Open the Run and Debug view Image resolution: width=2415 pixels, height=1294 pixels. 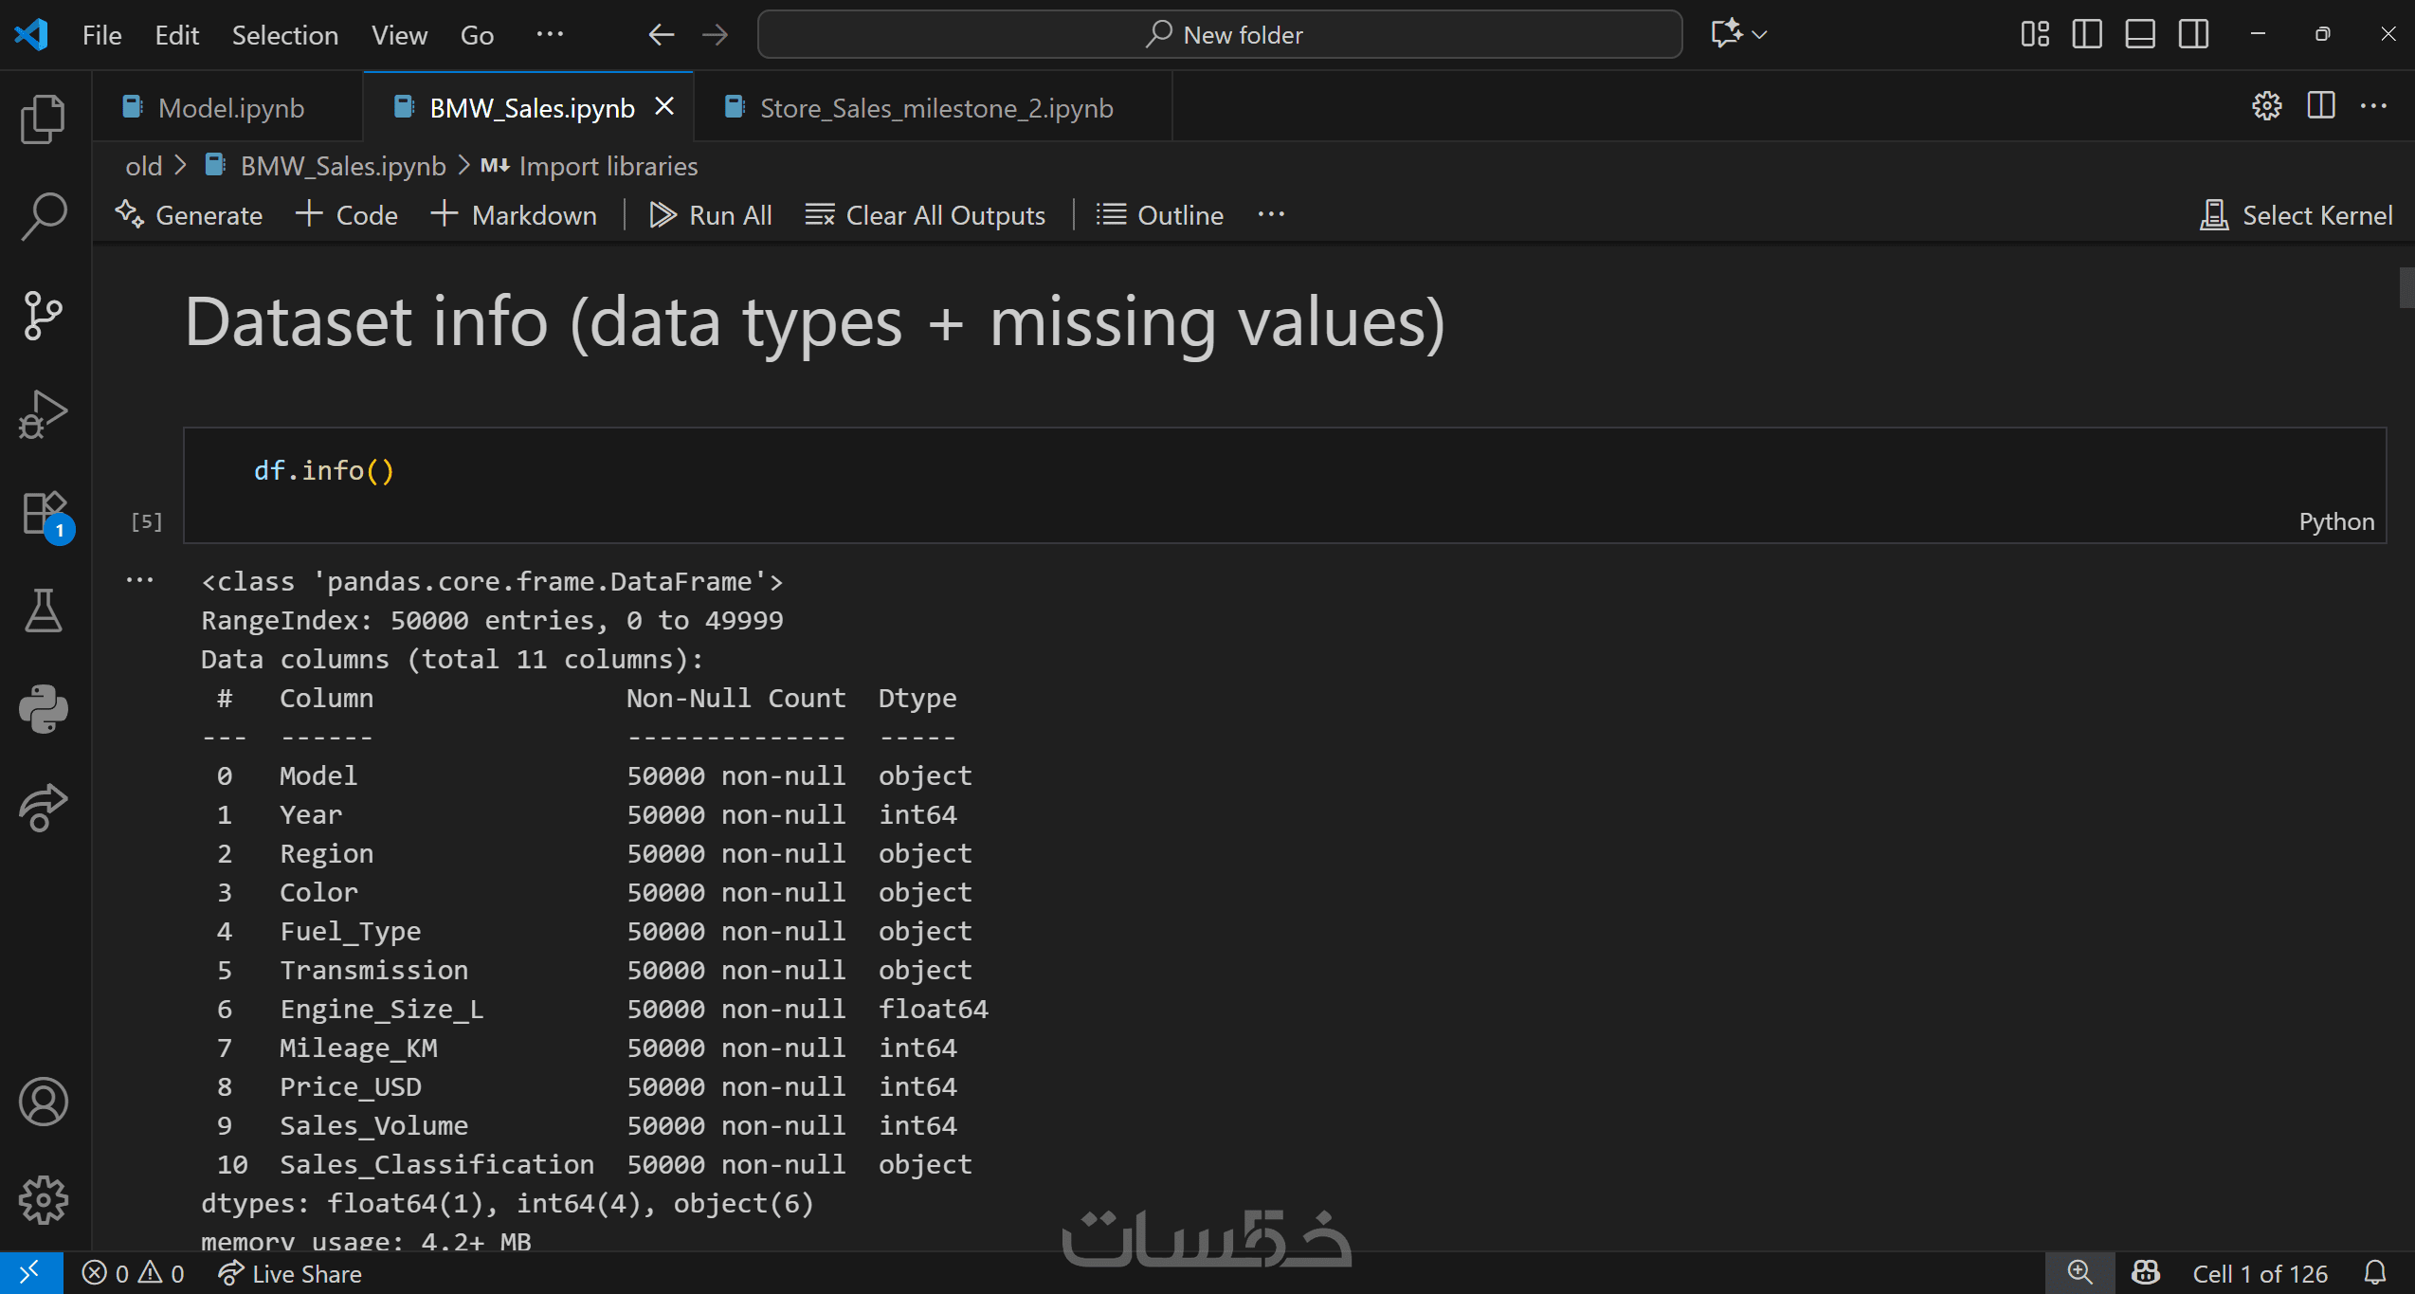pyautogui.click(x=43, y=414)
